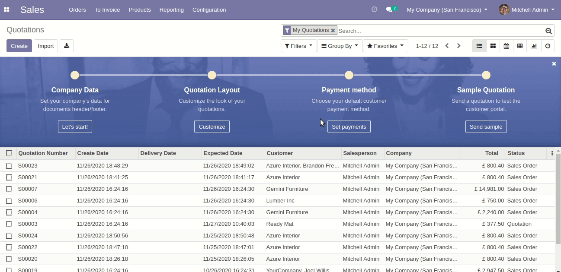Click the download export icon button

pyautogui.click(x=67, y=46)
